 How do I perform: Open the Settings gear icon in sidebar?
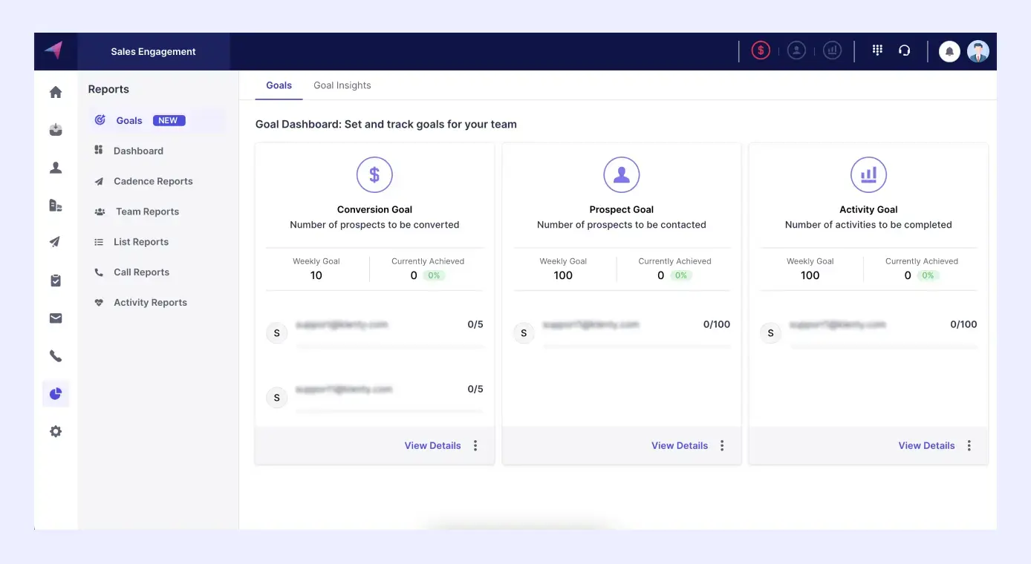56,431
